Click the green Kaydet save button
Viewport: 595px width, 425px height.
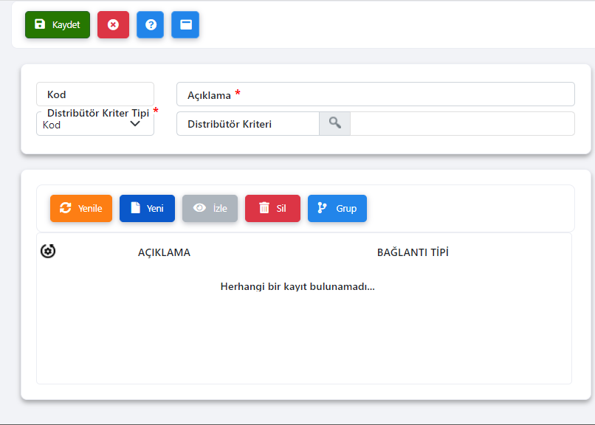pos(58,24)
